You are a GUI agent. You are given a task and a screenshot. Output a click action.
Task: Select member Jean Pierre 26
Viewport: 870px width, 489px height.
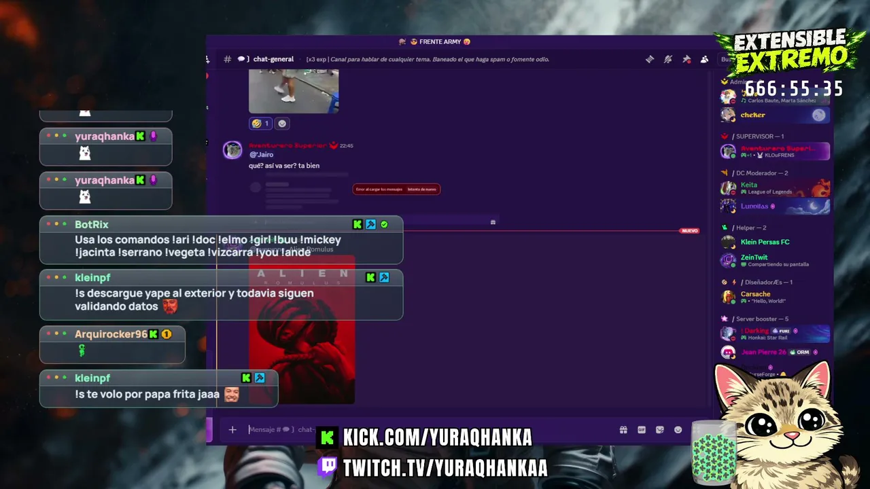point(776,352)
